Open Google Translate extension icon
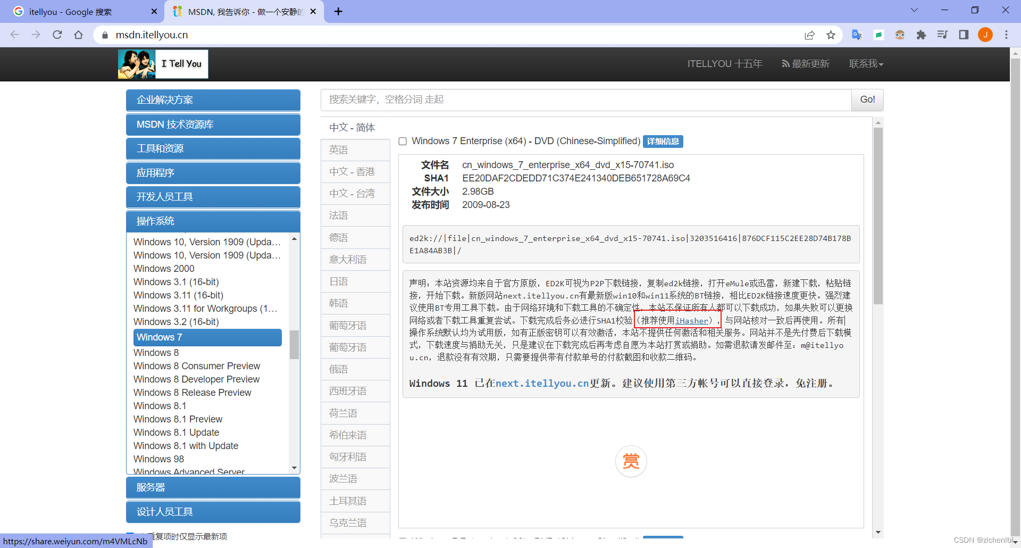The height and width of the screenshot is (548, 1021). click(857, 35)
